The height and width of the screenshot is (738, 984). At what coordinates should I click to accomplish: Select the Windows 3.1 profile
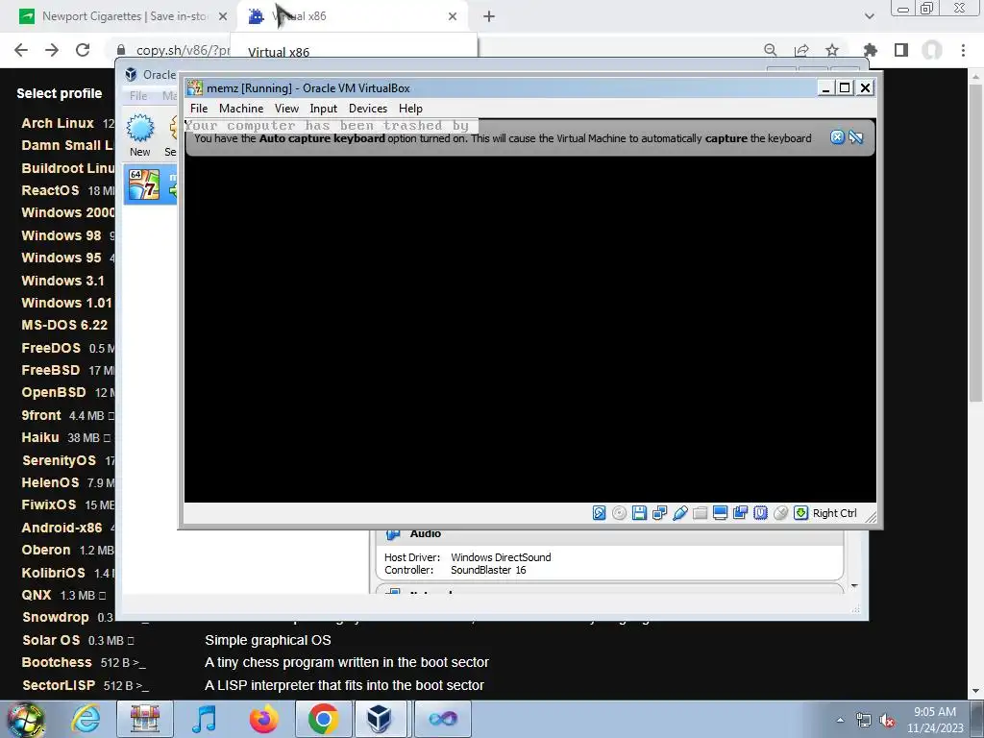(x=62, y=281)
